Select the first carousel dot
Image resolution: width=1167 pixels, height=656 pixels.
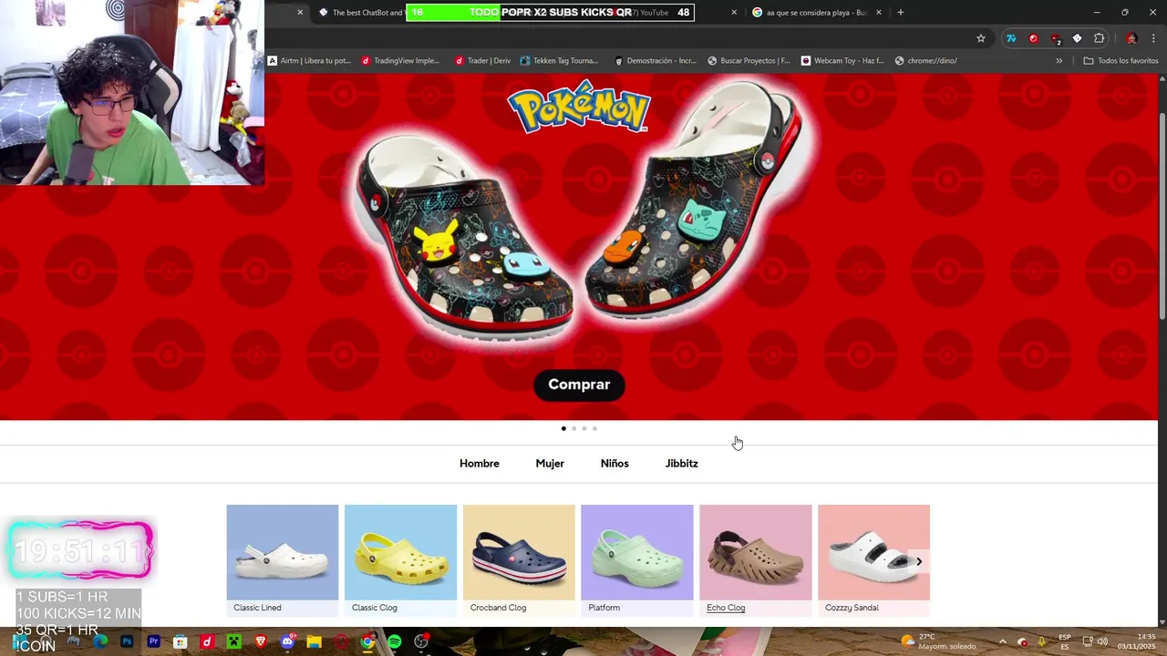point(563,428)
